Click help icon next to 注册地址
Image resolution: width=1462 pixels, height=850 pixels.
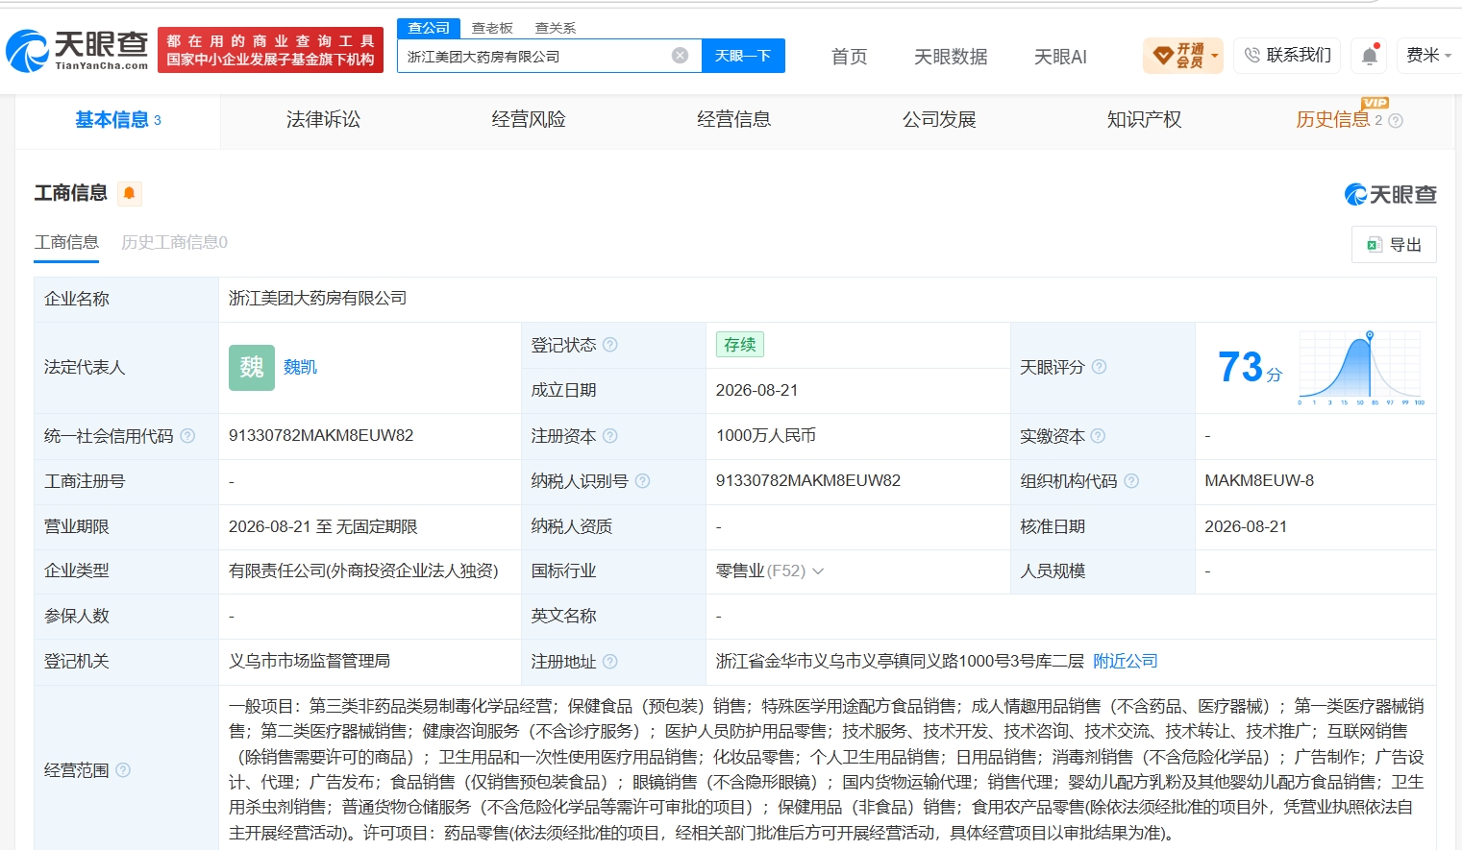click(610, 662)
